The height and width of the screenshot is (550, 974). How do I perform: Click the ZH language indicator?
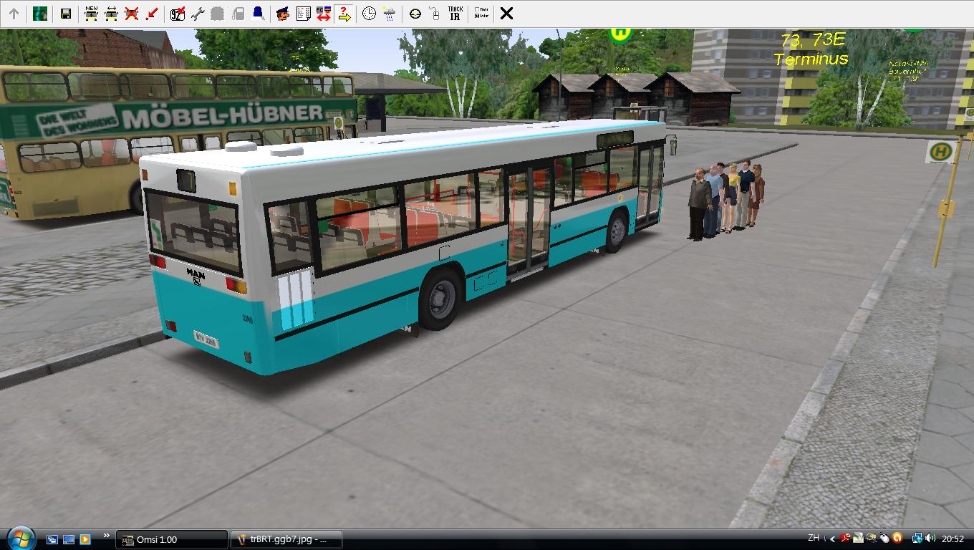pos(814,538)
